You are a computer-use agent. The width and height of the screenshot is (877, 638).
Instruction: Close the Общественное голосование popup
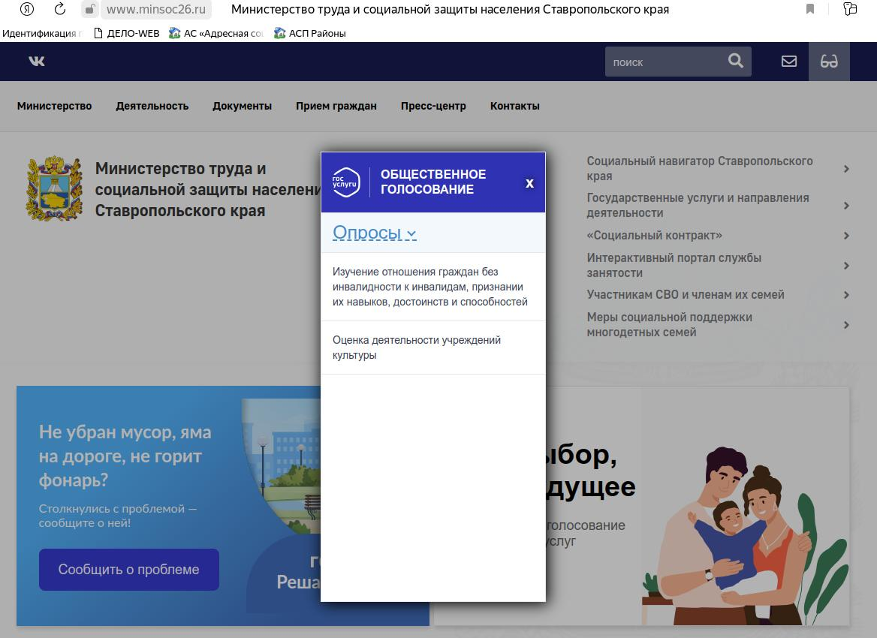point(529,183)
